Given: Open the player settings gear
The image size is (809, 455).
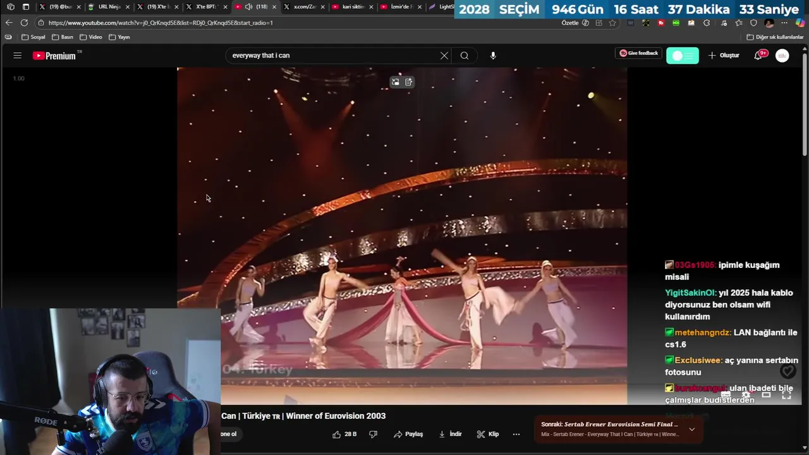Looking at the screenshot, I should point(746,395).
